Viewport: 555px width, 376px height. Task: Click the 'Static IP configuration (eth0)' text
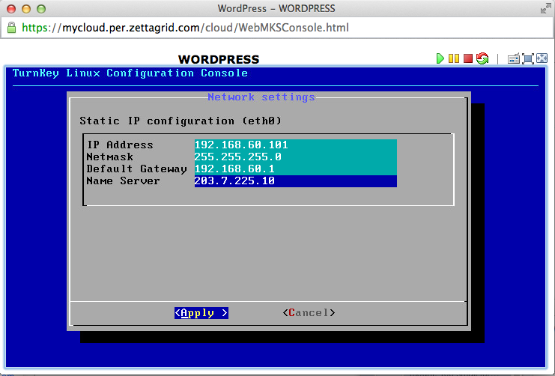pyautogui.click(x=181, y=121)
